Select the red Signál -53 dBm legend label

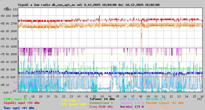[22, 103]
